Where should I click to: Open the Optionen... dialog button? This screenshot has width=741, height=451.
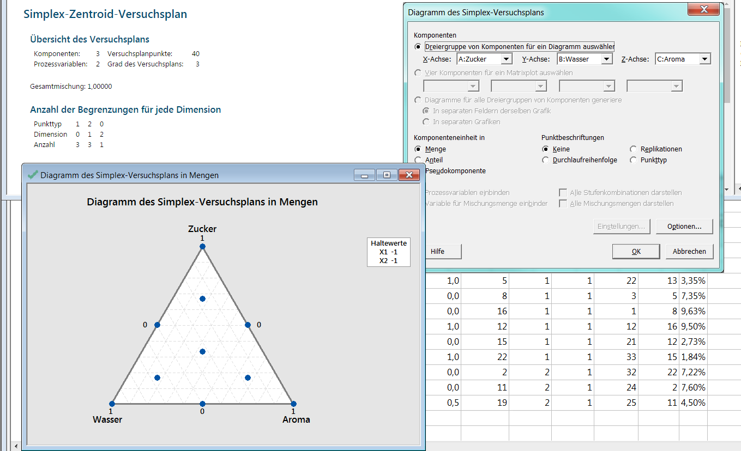pos(685,227)
